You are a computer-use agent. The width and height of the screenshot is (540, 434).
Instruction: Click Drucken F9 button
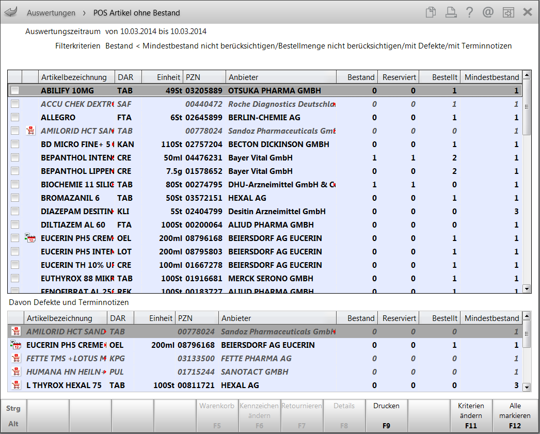[x=386, y=415]
